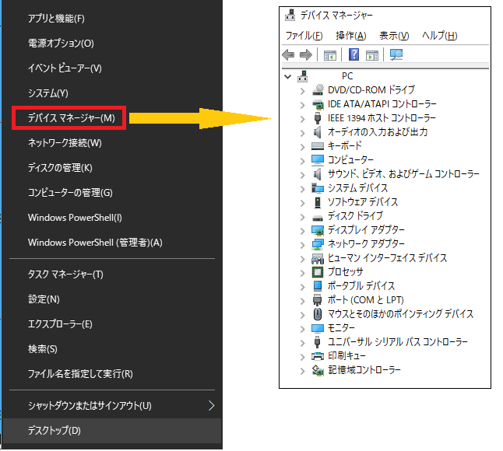Open the 表示(V) menu
This screenshot has width=503, height=451.
tap(394, 36)
